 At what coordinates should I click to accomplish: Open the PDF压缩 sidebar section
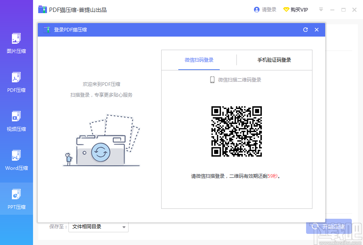[16, 82]
